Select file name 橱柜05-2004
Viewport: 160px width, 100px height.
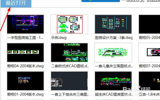(x=149, y=38)
